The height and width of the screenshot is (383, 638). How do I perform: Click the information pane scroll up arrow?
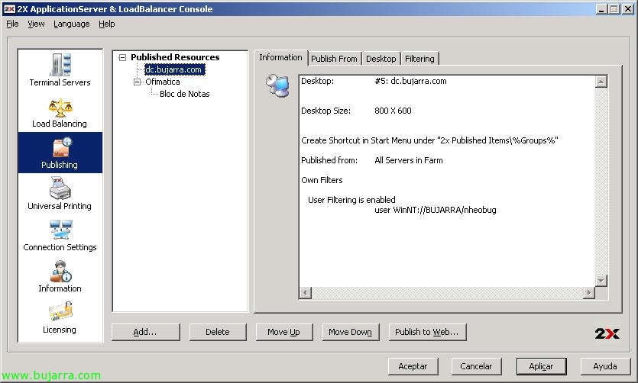point(601,82)
